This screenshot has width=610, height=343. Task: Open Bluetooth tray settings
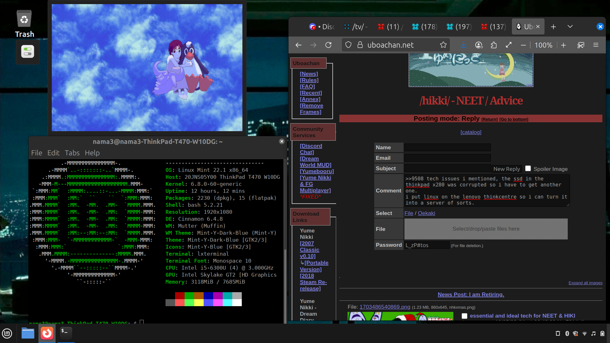(x=567, y=333)
